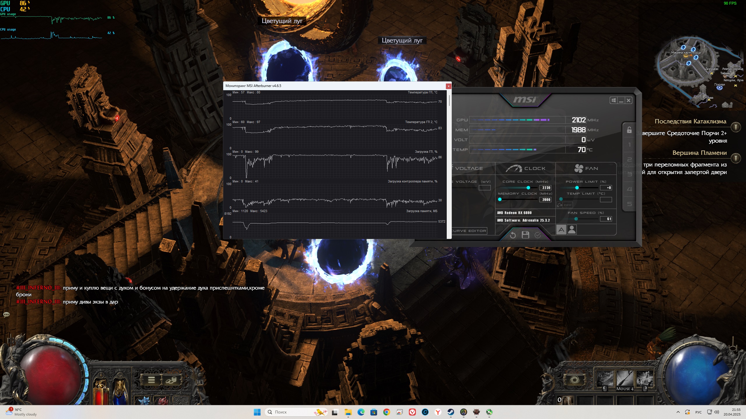This screenshot has width=746, height=419.
Task: Click the reset settings circular arrow icon
Action: click(513, 235)
